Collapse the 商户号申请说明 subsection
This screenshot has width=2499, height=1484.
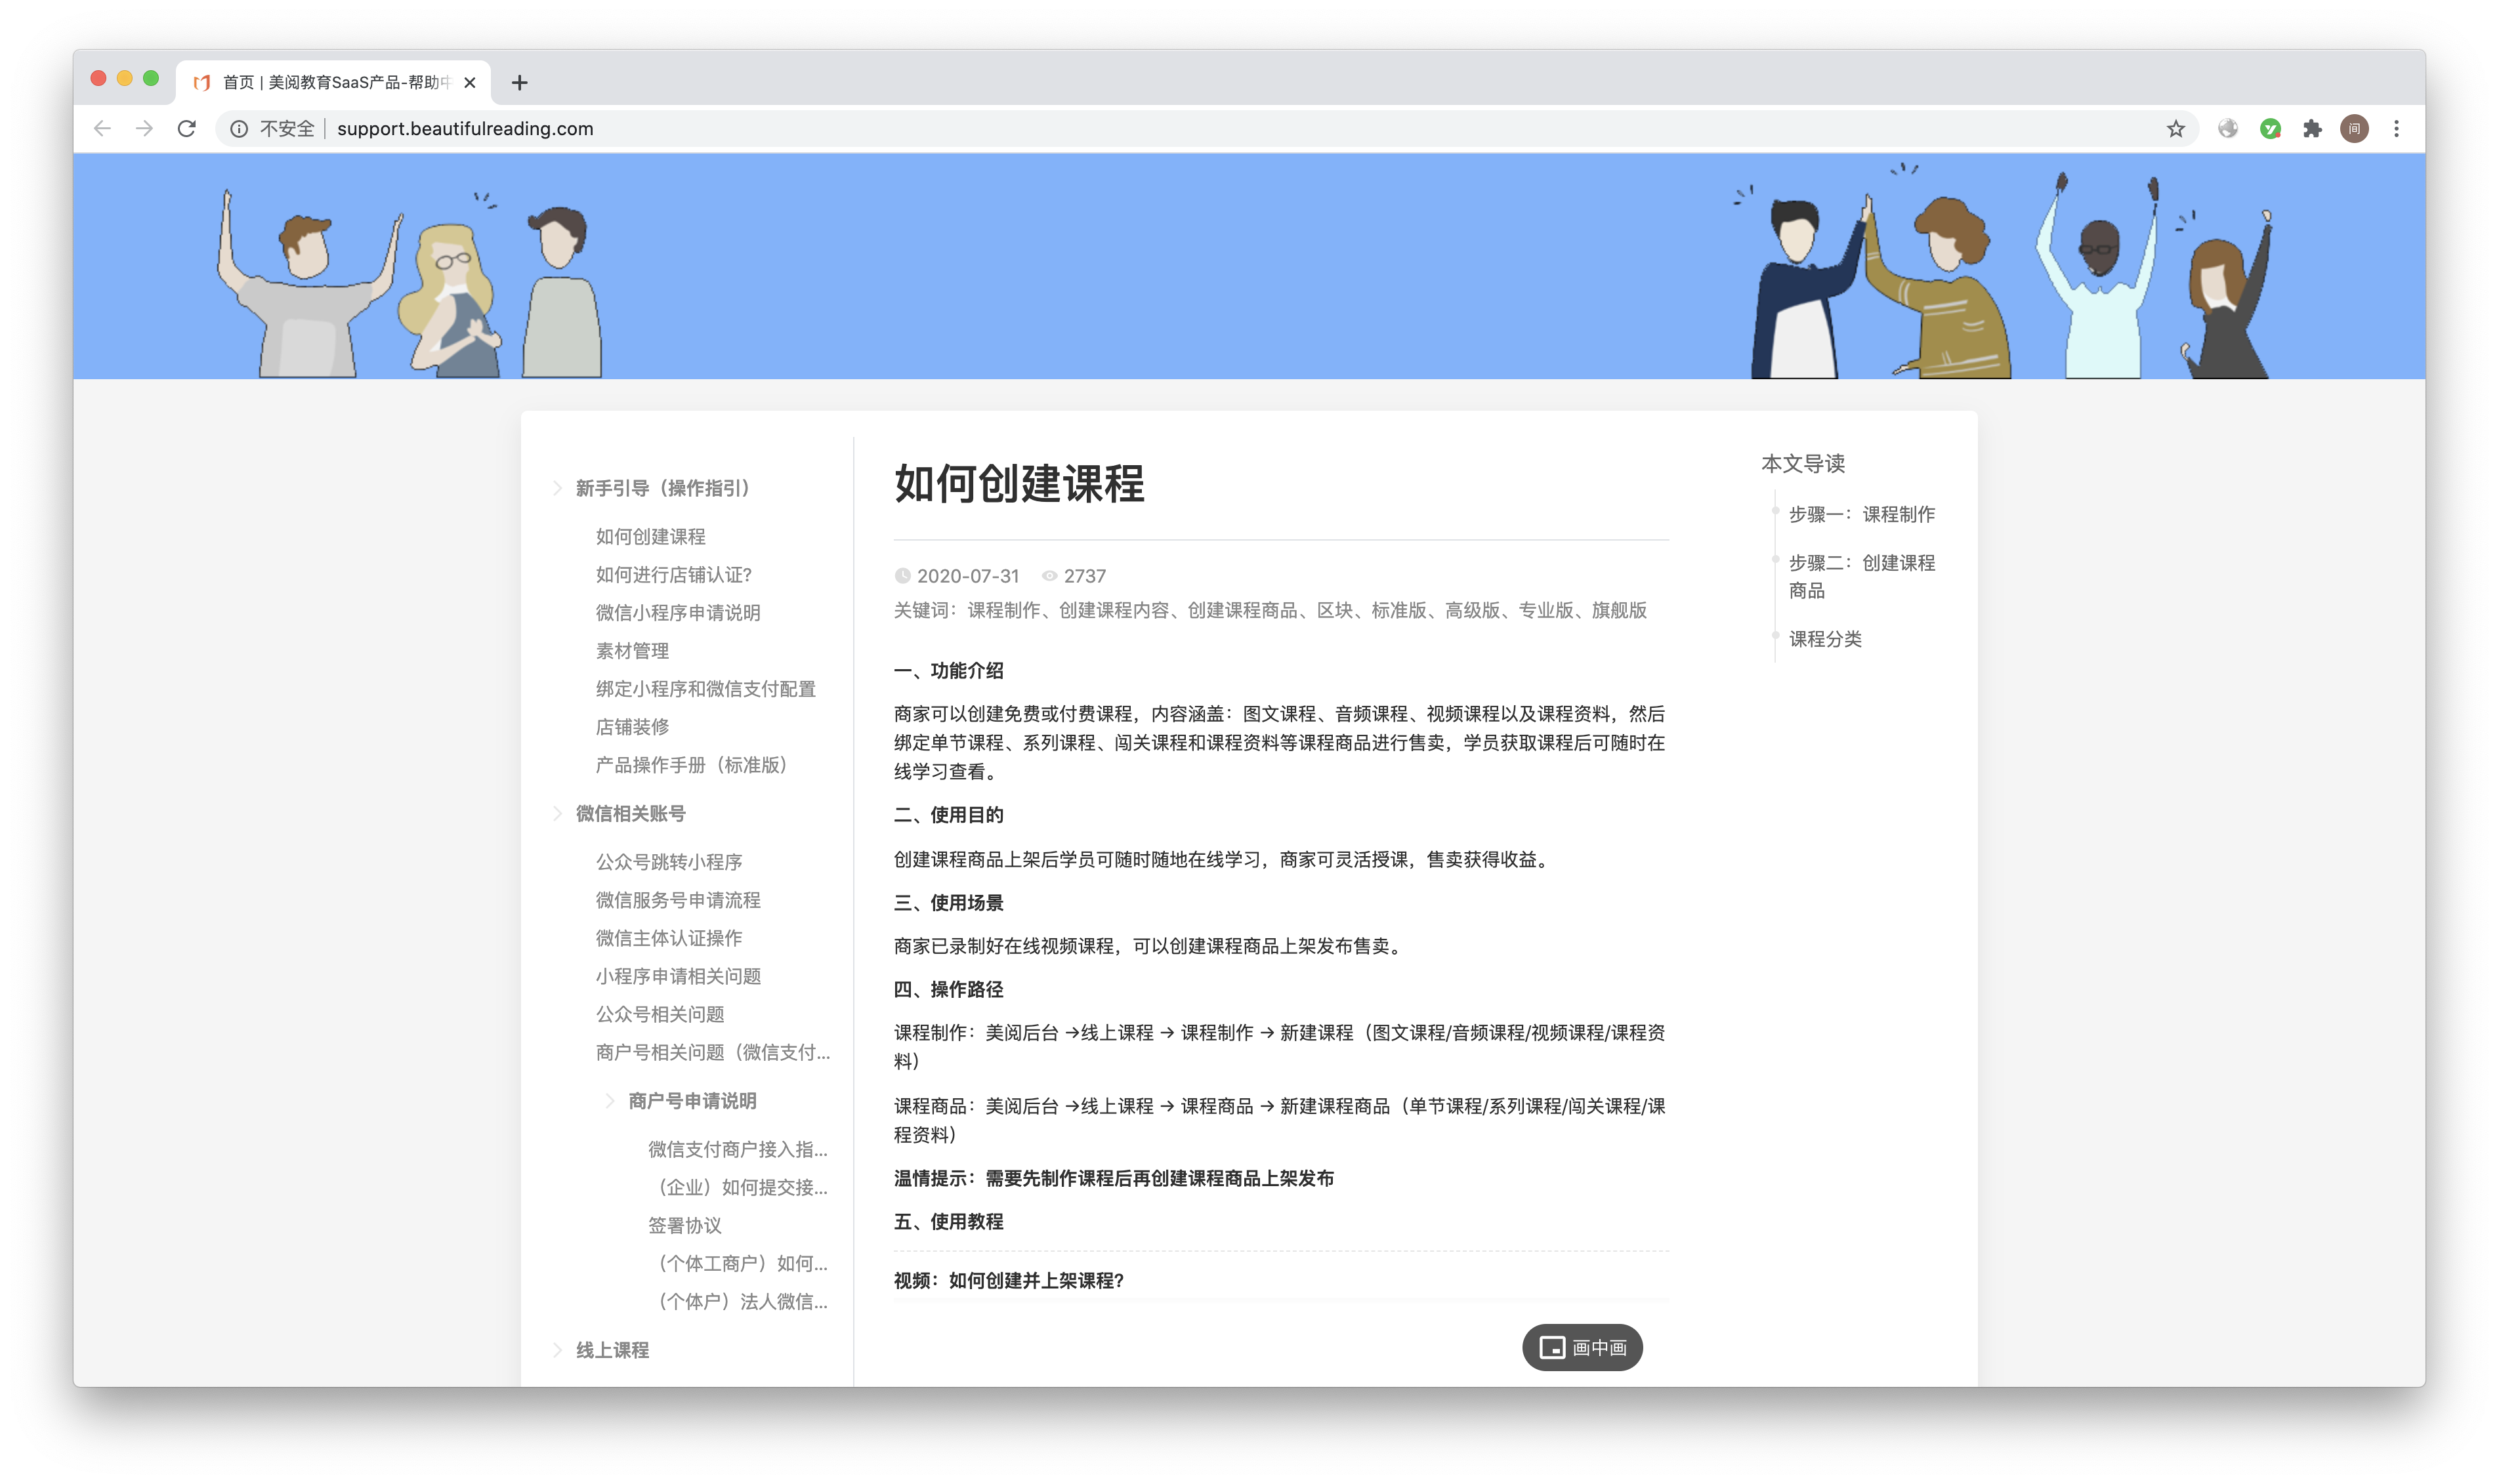[x=611, y=1101]
